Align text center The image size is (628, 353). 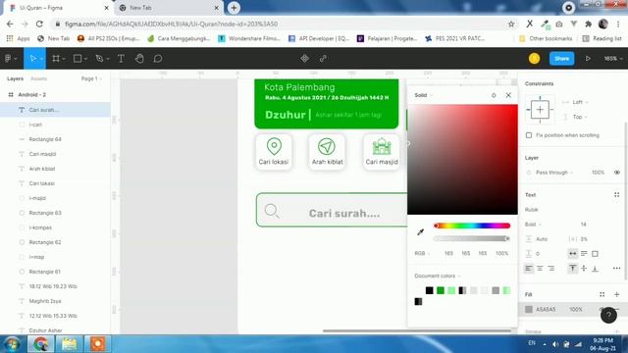(540, 268)
